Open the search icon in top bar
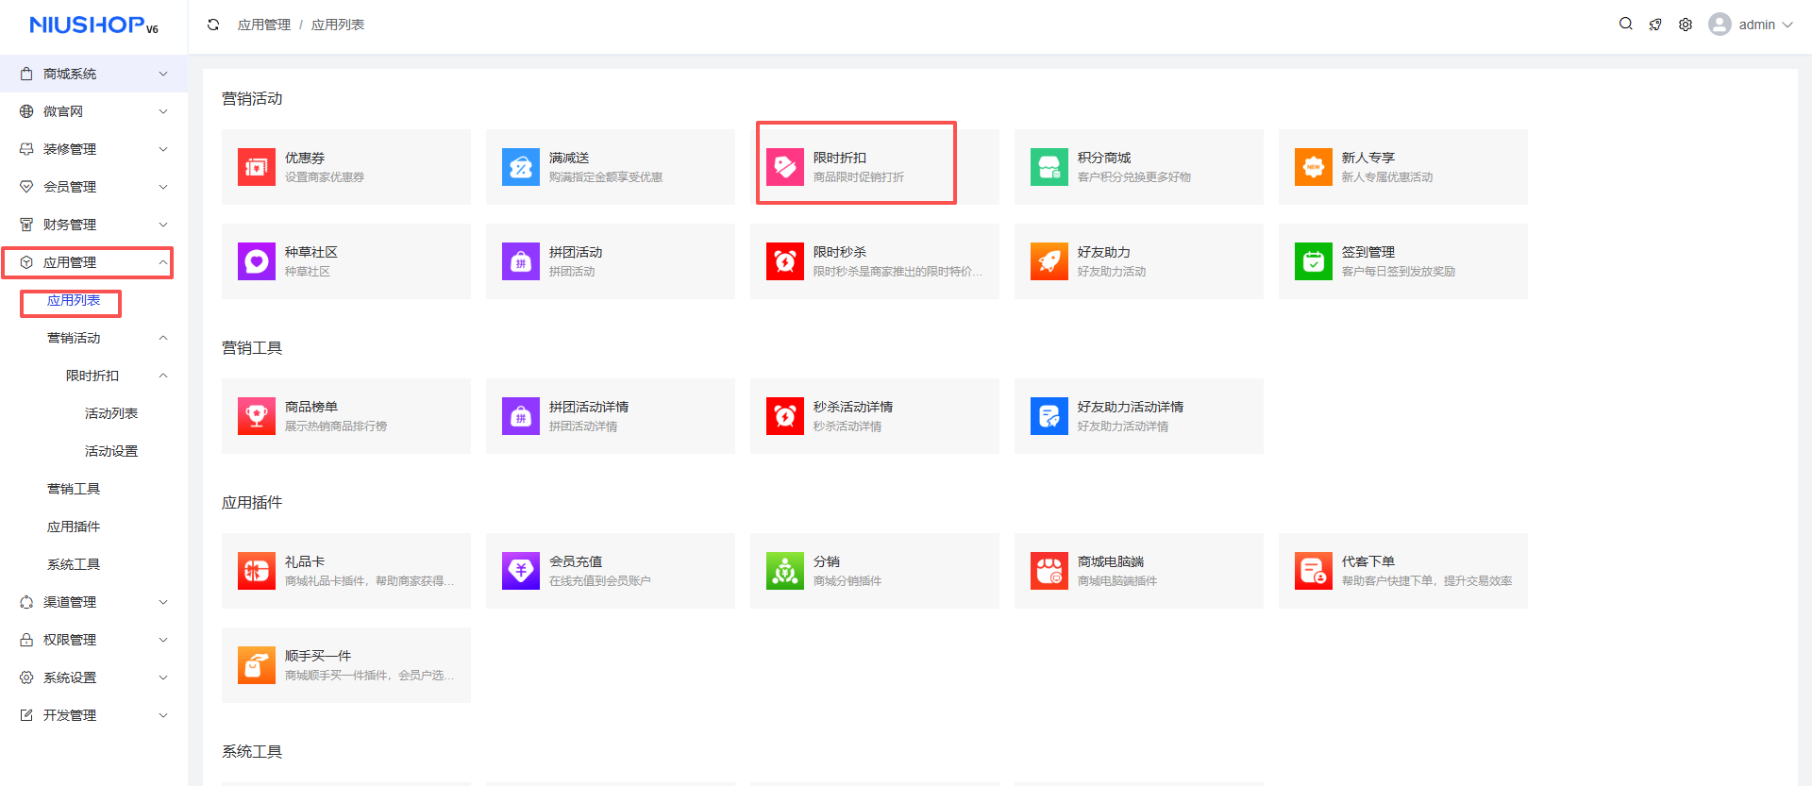Image resolution: width=1812 pixels, height=786 pixels. 1625,25
